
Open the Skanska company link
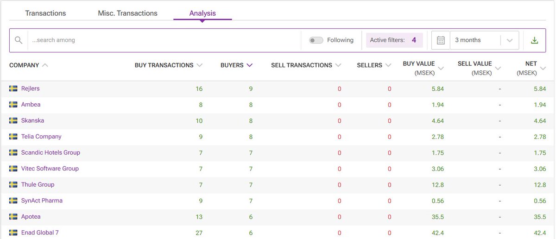coord(33,120)
